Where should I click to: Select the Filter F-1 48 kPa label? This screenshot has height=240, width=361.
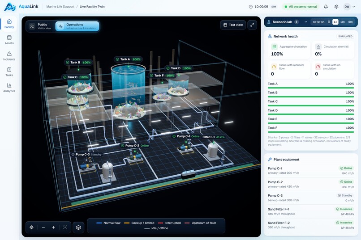(x=214, y=137)
